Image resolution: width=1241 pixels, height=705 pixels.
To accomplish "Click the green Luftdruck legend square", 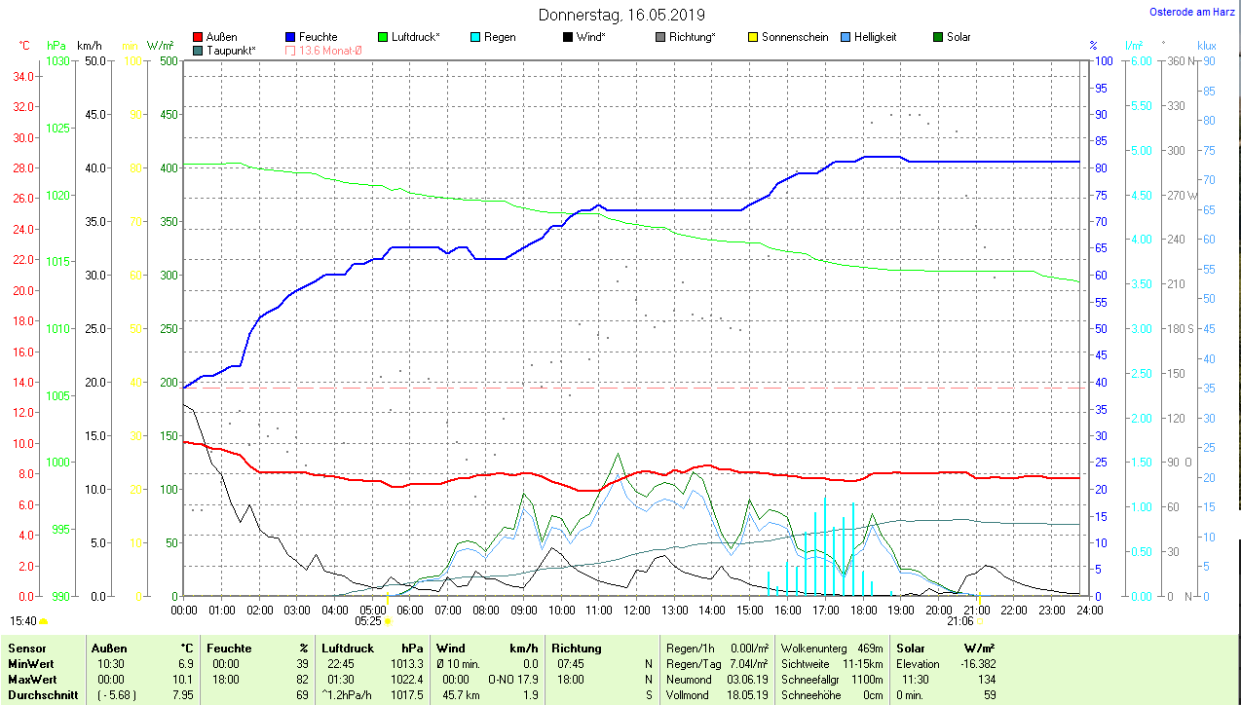I will (383, 37).
